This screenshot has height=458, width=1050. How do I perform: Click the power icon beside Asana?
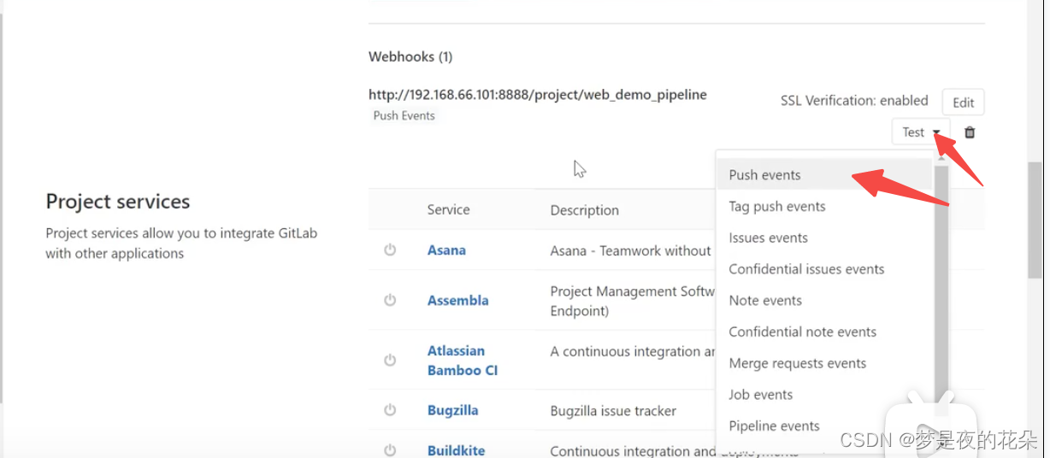[390, 250]
